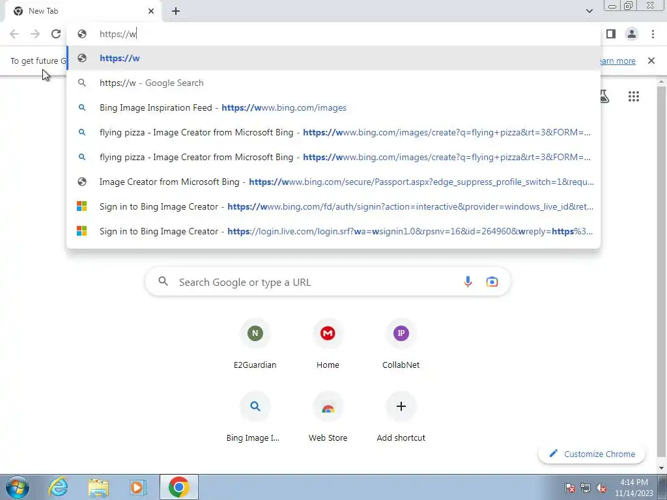Image resolution: width=667 pixels, height=500 pixels.
Task: Click the browser Back arrow
Action: coord(14,34)
